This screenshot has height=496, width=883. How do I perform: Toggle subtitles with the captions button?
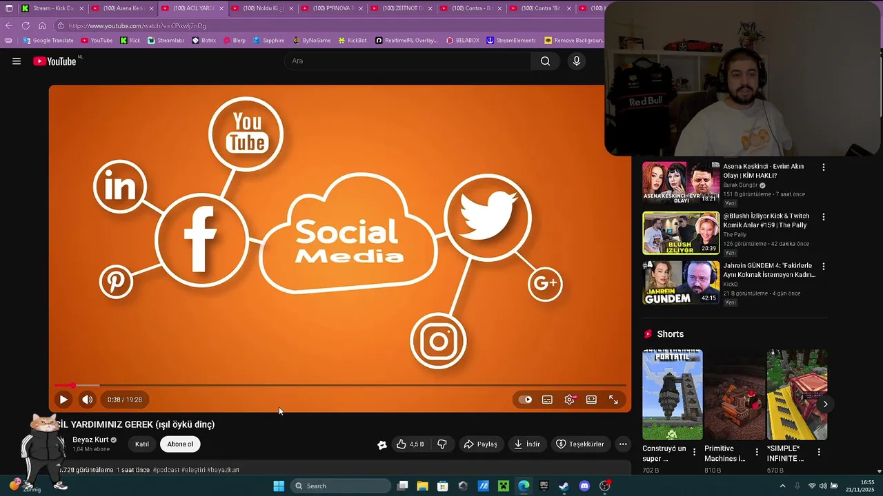pyautogui.click(x=547, y=400)
